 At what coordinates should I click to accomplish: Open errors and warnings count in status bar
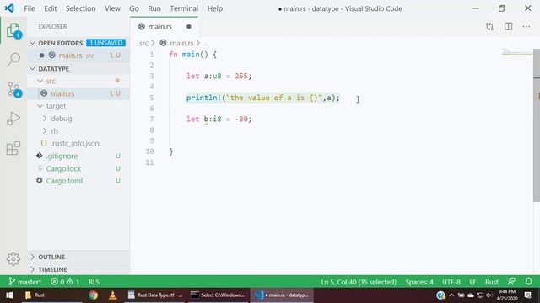pos(65,282)
